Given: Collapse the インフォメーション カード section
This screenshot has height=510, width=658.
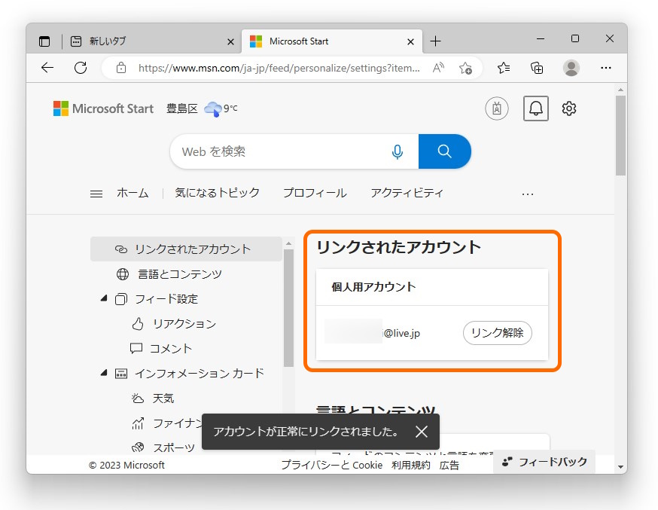Looking at the screenshot, I should click(x=104, y=373).
